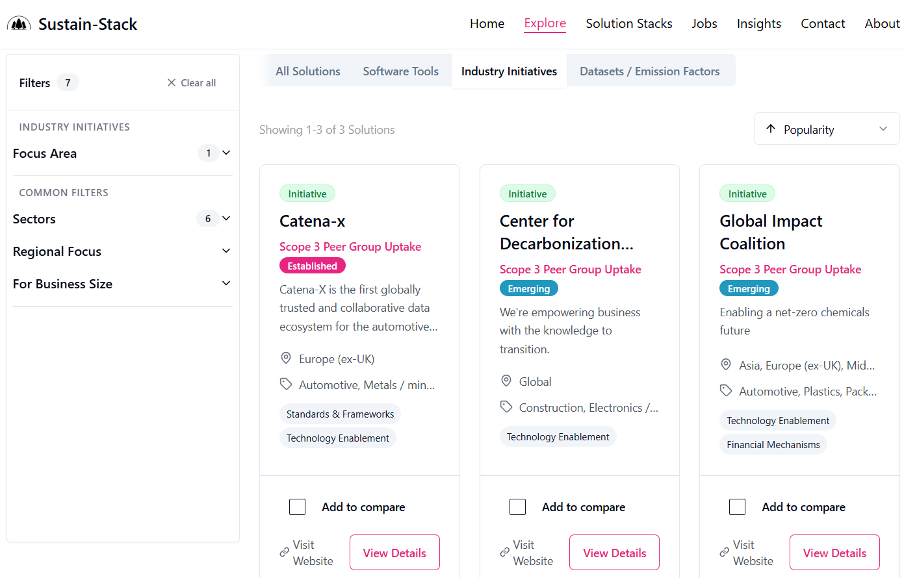View Details for Center for Decarbonization
The height and width of the screenshot is (578, 904).
tap(614, 552)
